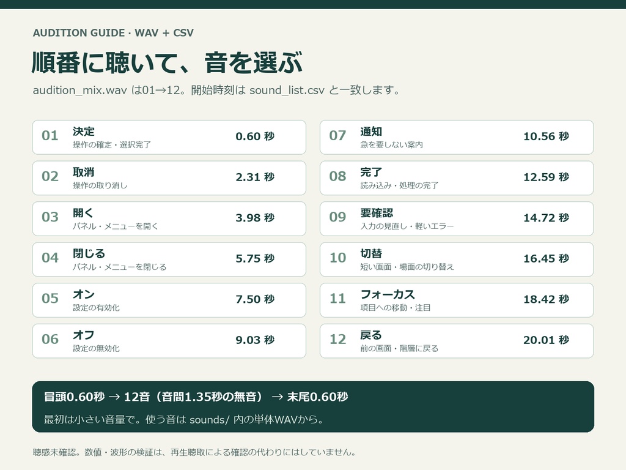Image resolution: width=626 pixels, height=470 pixels.
Task: Click the description 急を要しない案内
Action: [392, 144]
